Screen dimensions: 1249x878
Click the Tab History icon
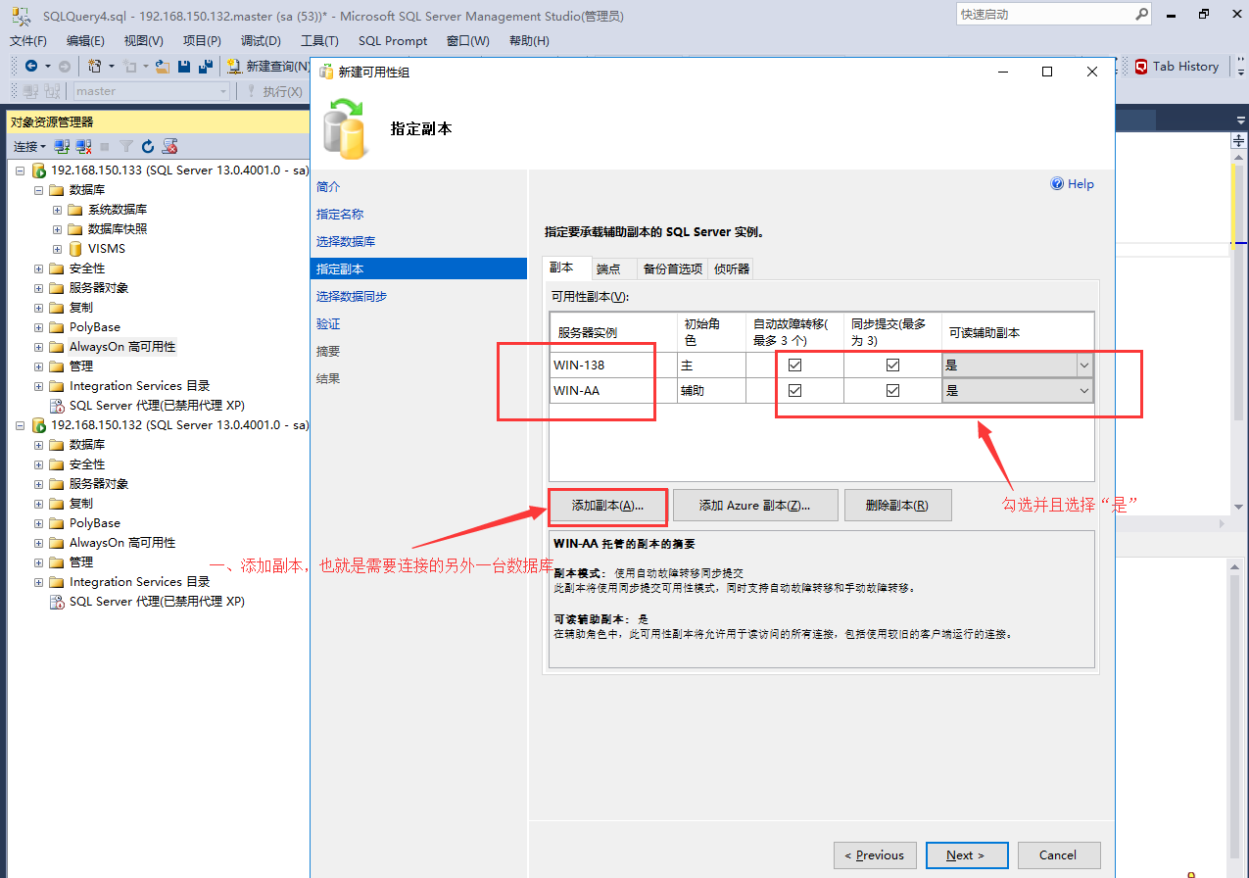click(x=1139, y=66)
